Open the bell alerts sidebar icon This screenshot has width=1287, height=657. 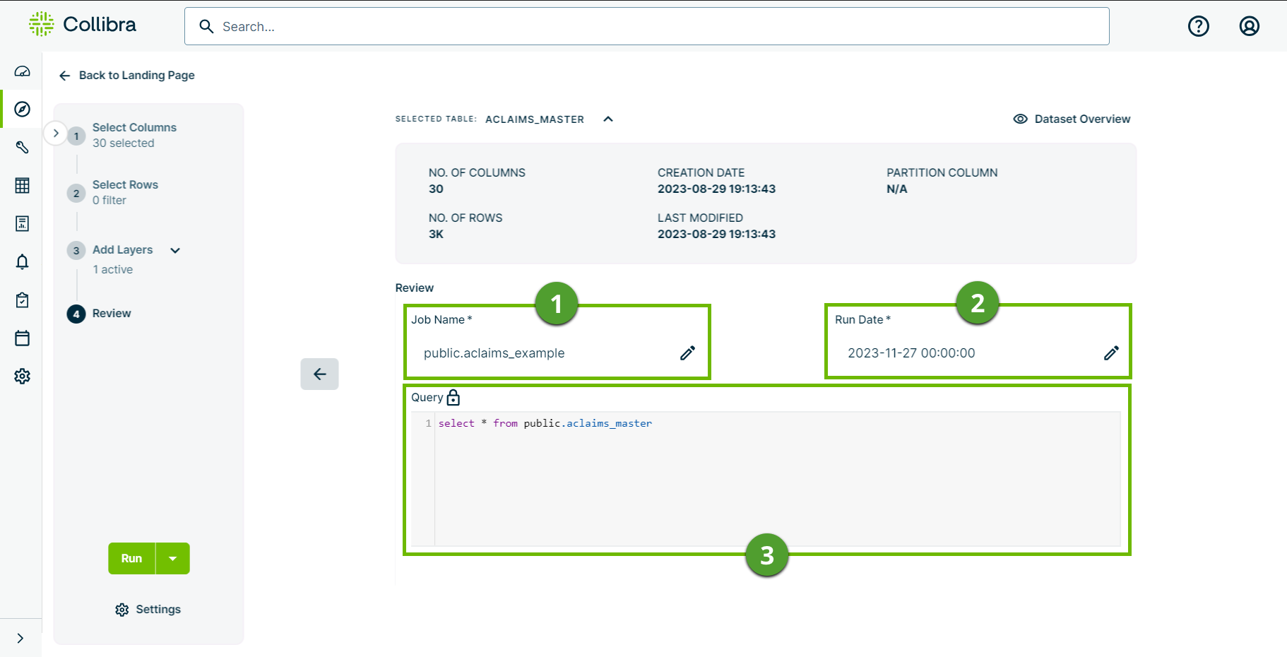coord(23,262)
